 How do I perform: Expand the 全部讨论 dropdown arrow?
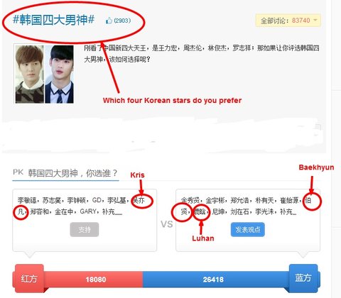(315, 21)
